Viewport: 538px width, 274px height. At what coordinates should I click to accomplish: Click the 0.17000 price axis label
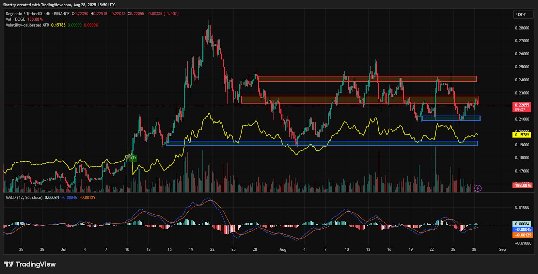[x=522, y=171]
